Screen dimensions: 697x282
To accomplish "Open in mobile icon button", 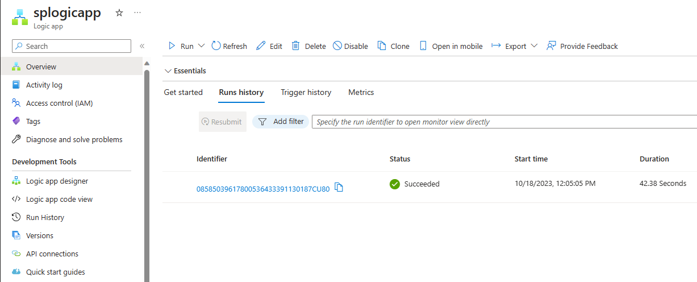I will [x=423, y=46].
